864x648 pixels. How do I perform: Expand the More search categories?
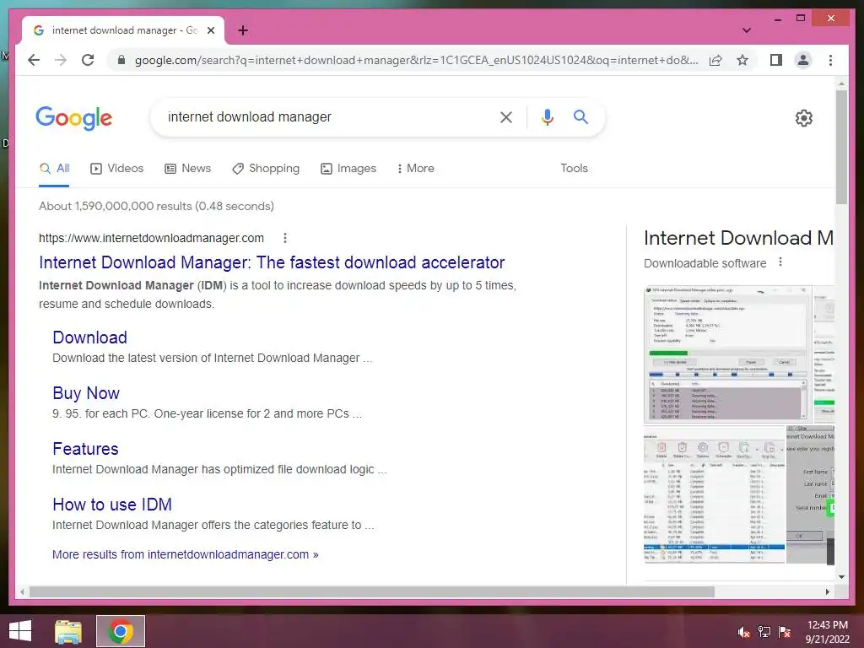(415, 169)
